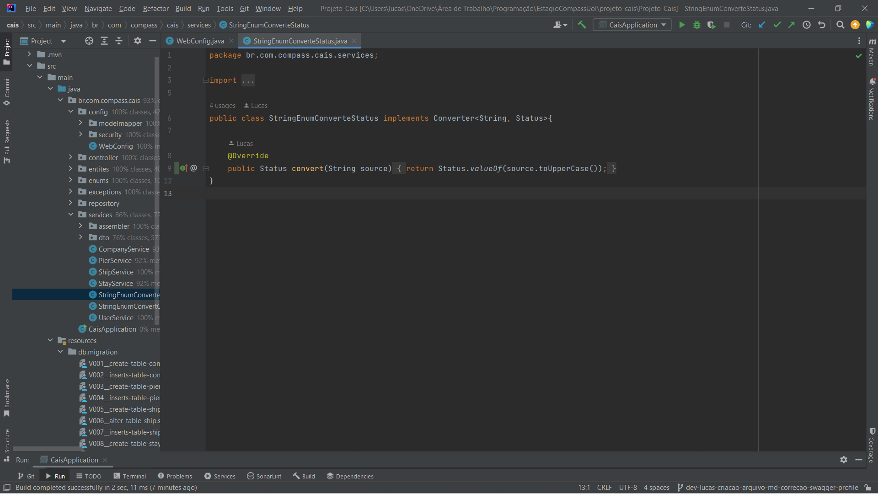The height and width of the screenshot is (494, 878).
Task: Open the Project view options gear icon
Action: pos(137,41)
